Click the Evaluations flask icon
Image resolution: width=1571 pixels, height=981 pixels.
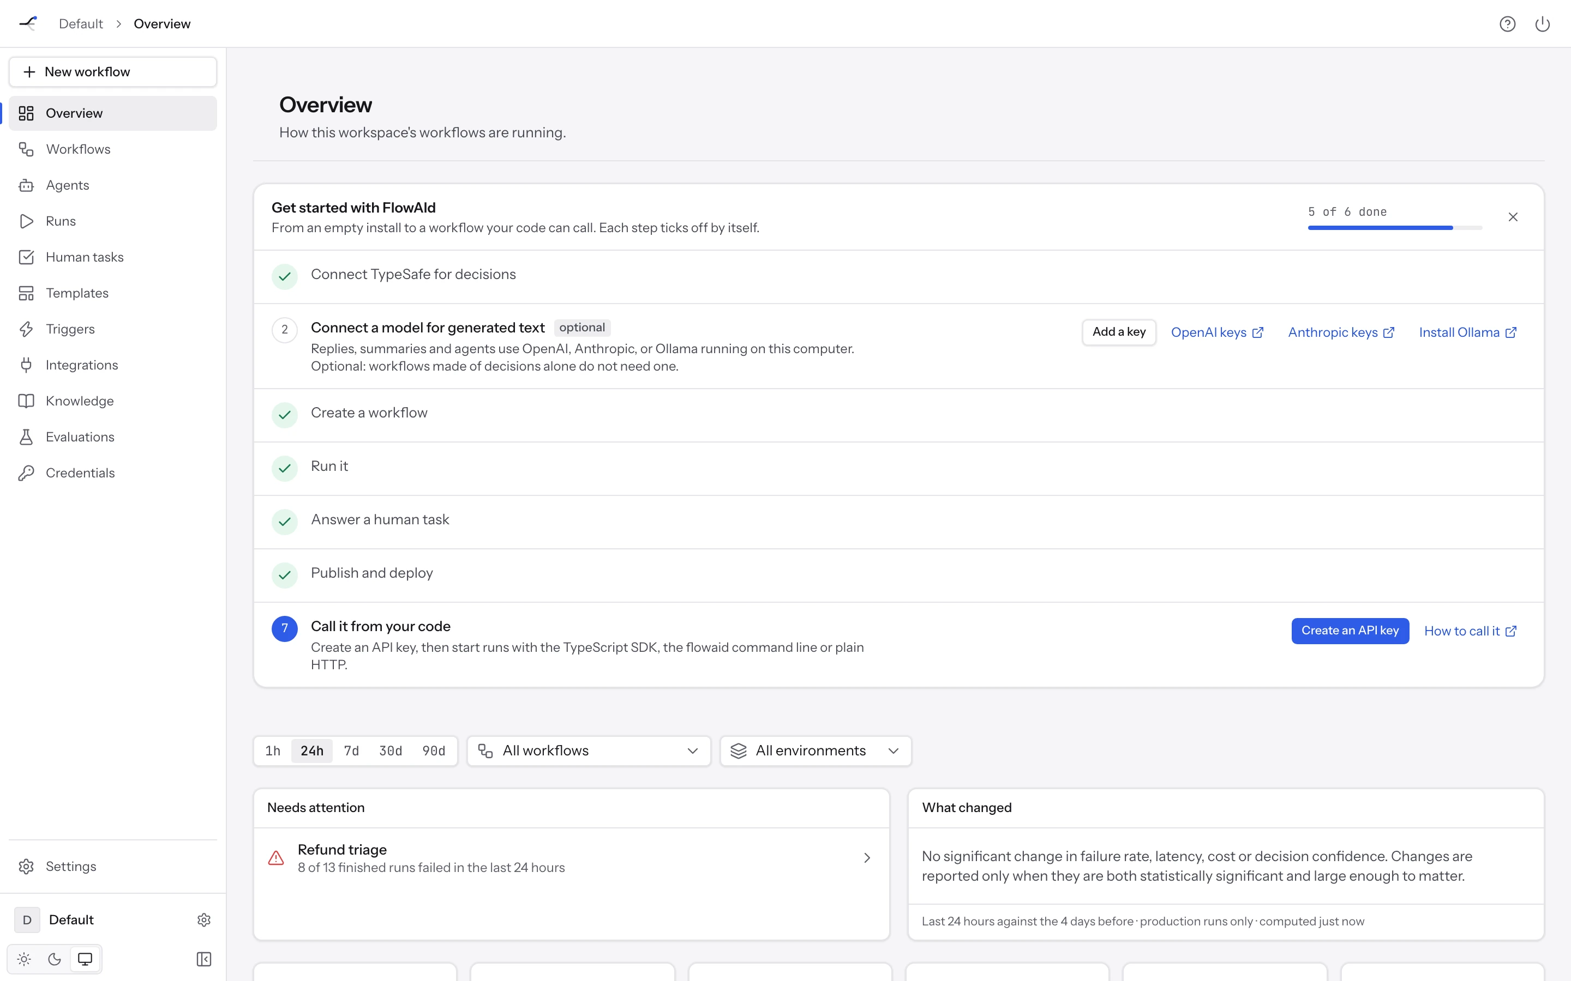[x=26, y=437]
